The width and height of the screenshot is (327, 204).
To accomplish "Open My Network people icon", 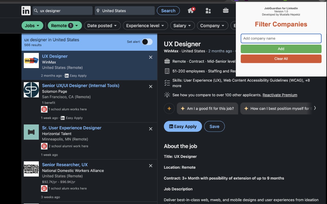I will coord(208,11).
